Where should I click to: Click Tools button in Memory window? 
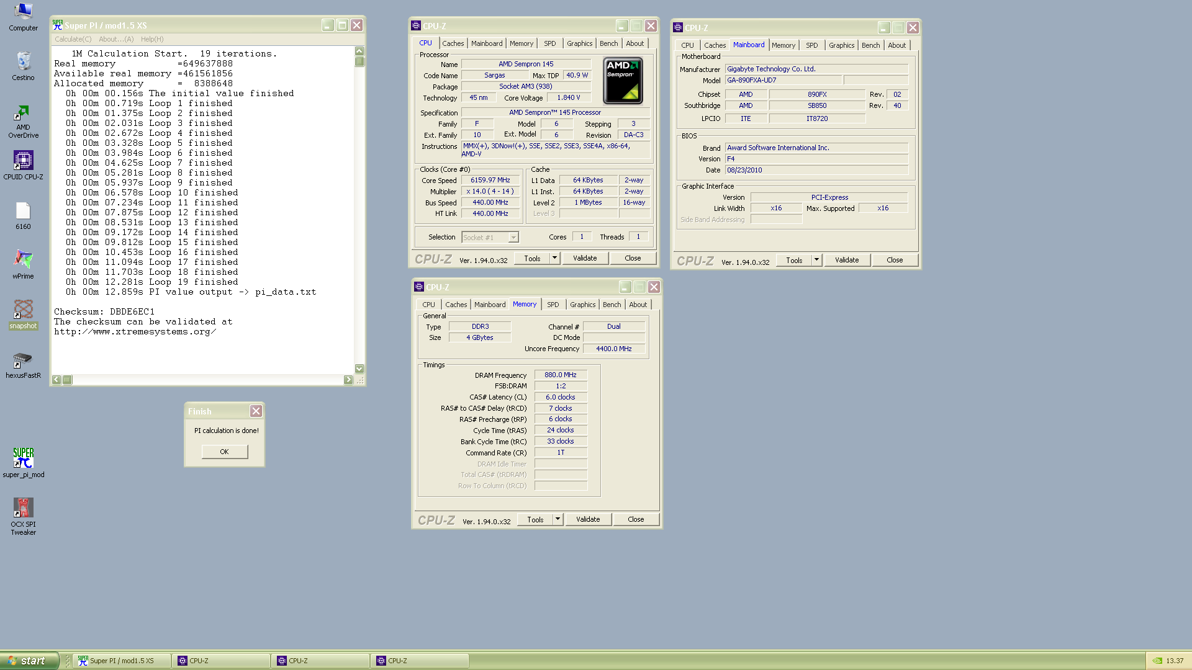[x=535, y=519]
